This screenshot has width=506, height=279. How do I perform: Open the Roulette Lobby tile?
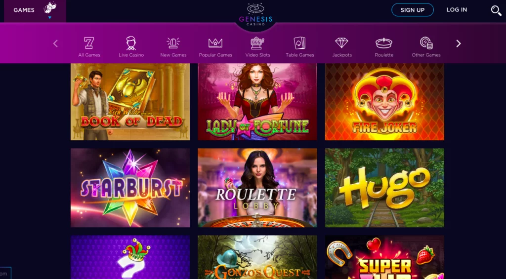(x=257, y=188)
